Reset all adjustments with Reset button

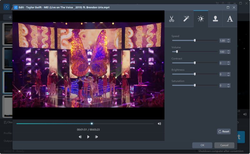coord(224,132)
